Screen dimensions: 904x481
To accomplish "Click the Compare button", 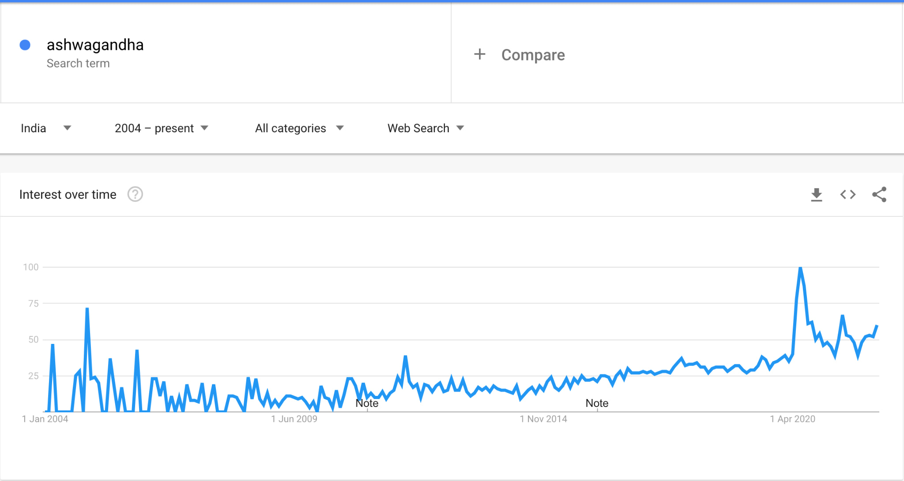I will (533, 55).
